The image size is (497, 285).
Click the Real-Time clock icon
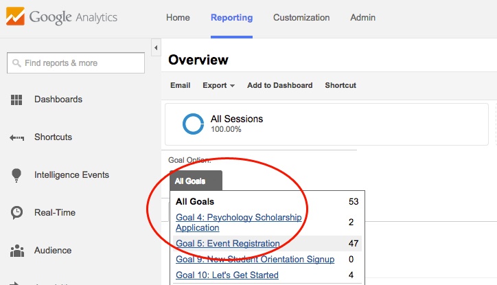[17, 213]
